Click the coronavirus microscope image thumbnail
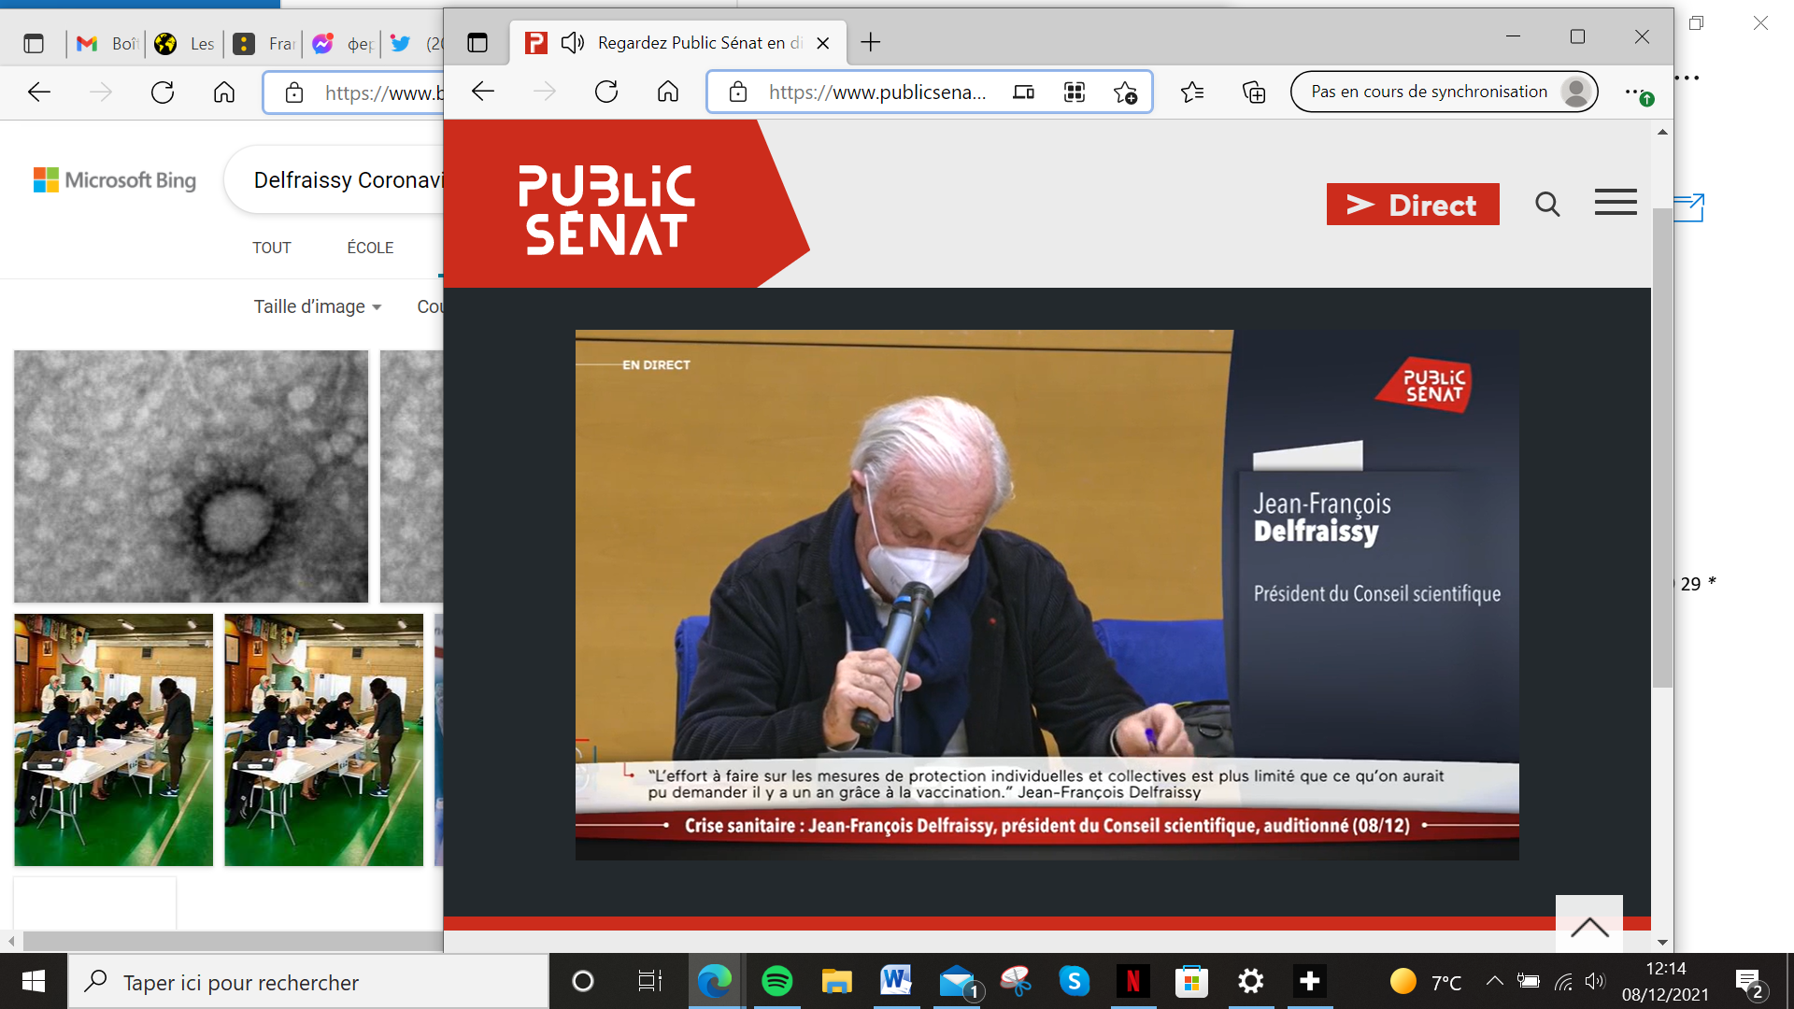This screenshot has height=1009, width=1794. coord(191,476)
